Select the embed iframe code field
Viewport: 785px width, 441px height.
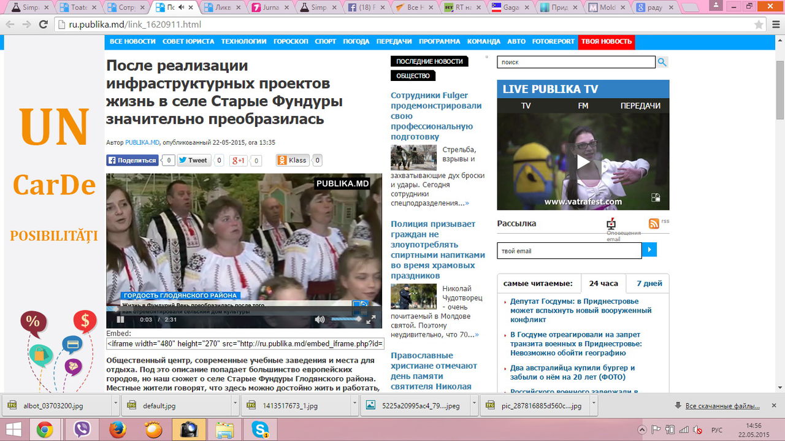coord(245,343)
